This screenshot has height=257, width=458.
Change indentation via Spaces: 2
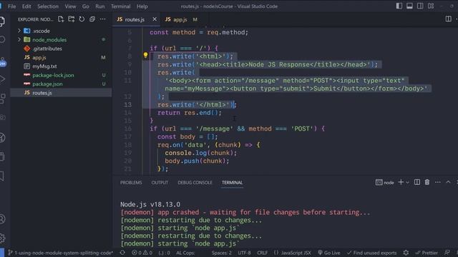[221, 253]
